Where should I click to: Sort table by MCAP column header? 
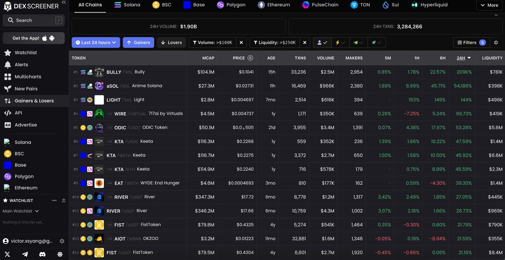[208, 58]
